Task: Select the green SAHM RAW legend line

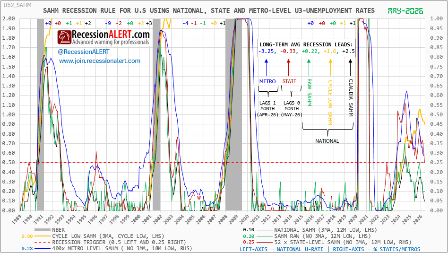Action: [x=264, y=236]
